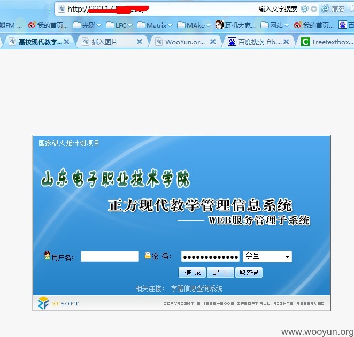This screenshot has width=354, height=337.
Task: Open the FM bookmark at far left
Action: coord(11,25)
